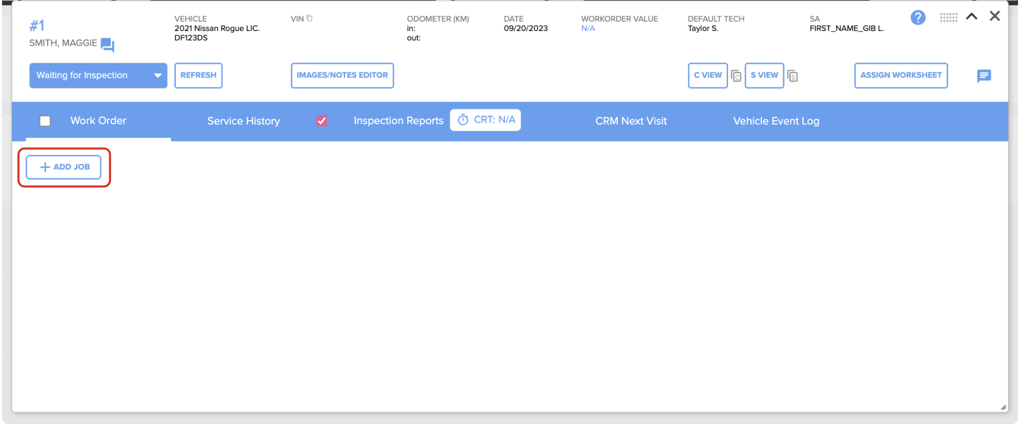Click the work order value N/A link

tap(588, 28)
